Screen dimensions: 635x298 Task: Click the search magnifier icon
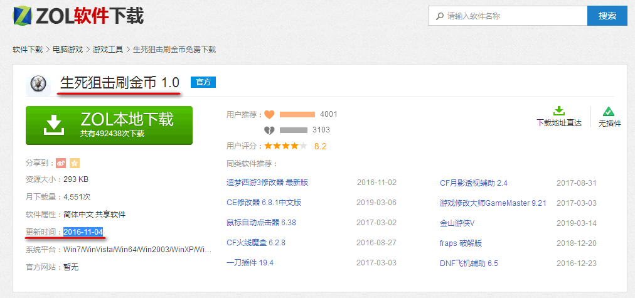[x=439, y=16]
